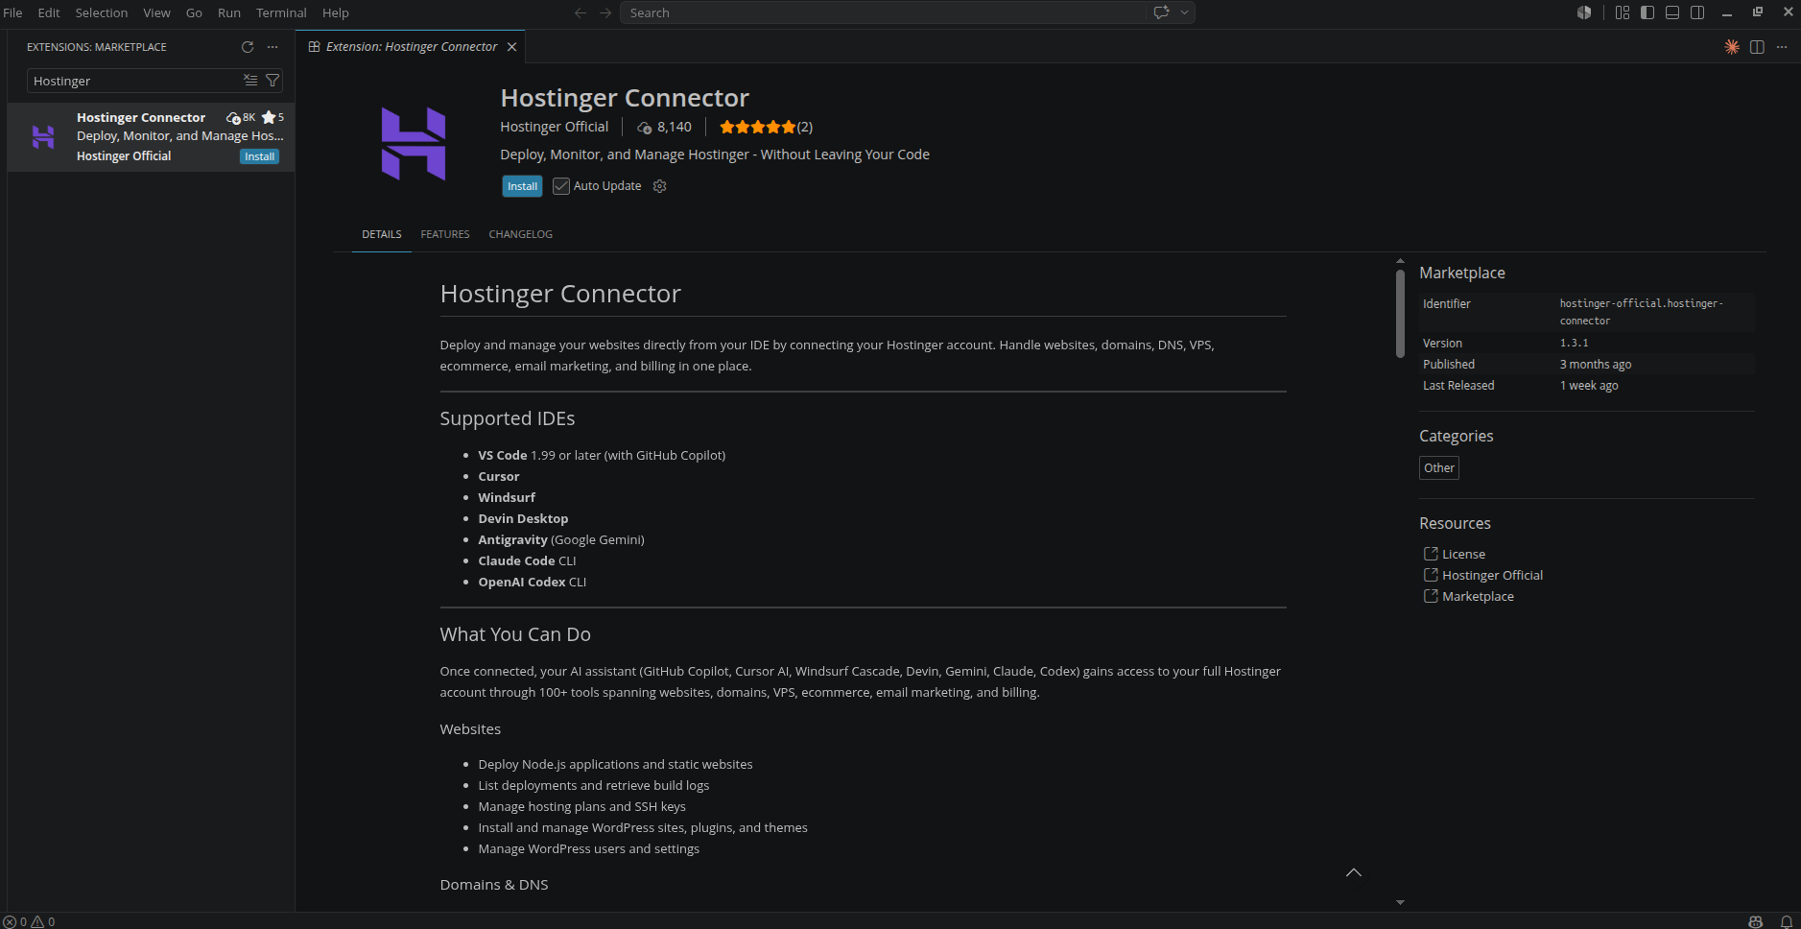The image size is (1801, 929).
Task: Open the View menu
Action: tap(157, 12)
